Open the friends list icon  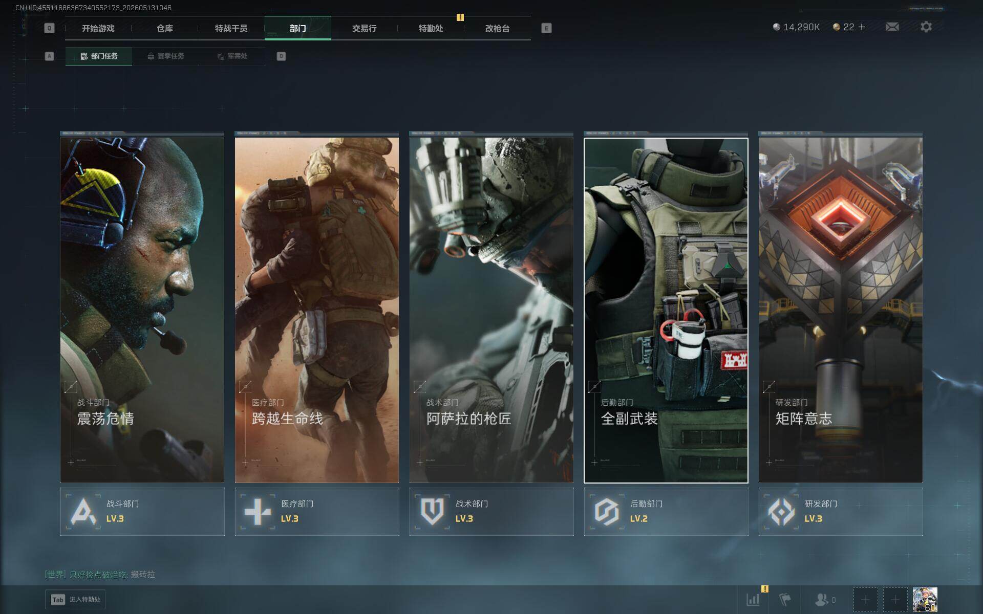(822, 600)
